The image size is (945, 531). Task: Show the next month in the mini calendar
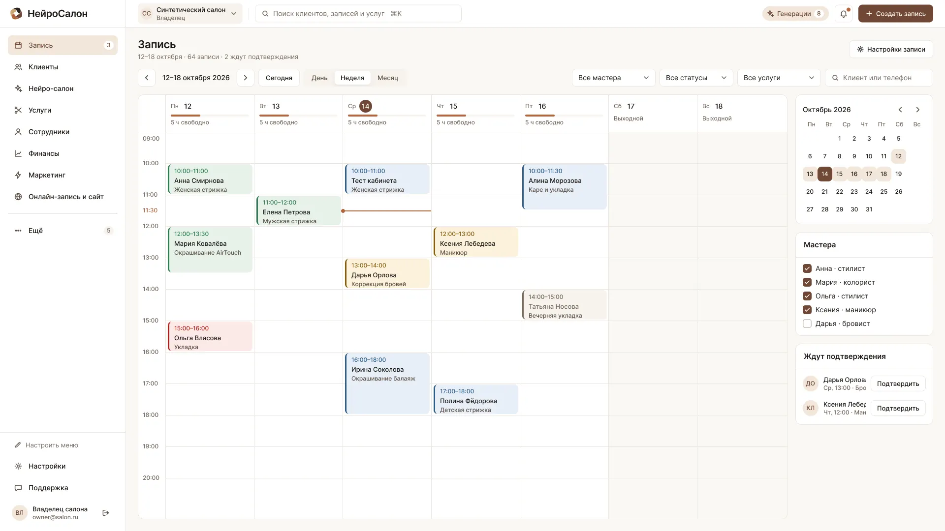(917, 110)
